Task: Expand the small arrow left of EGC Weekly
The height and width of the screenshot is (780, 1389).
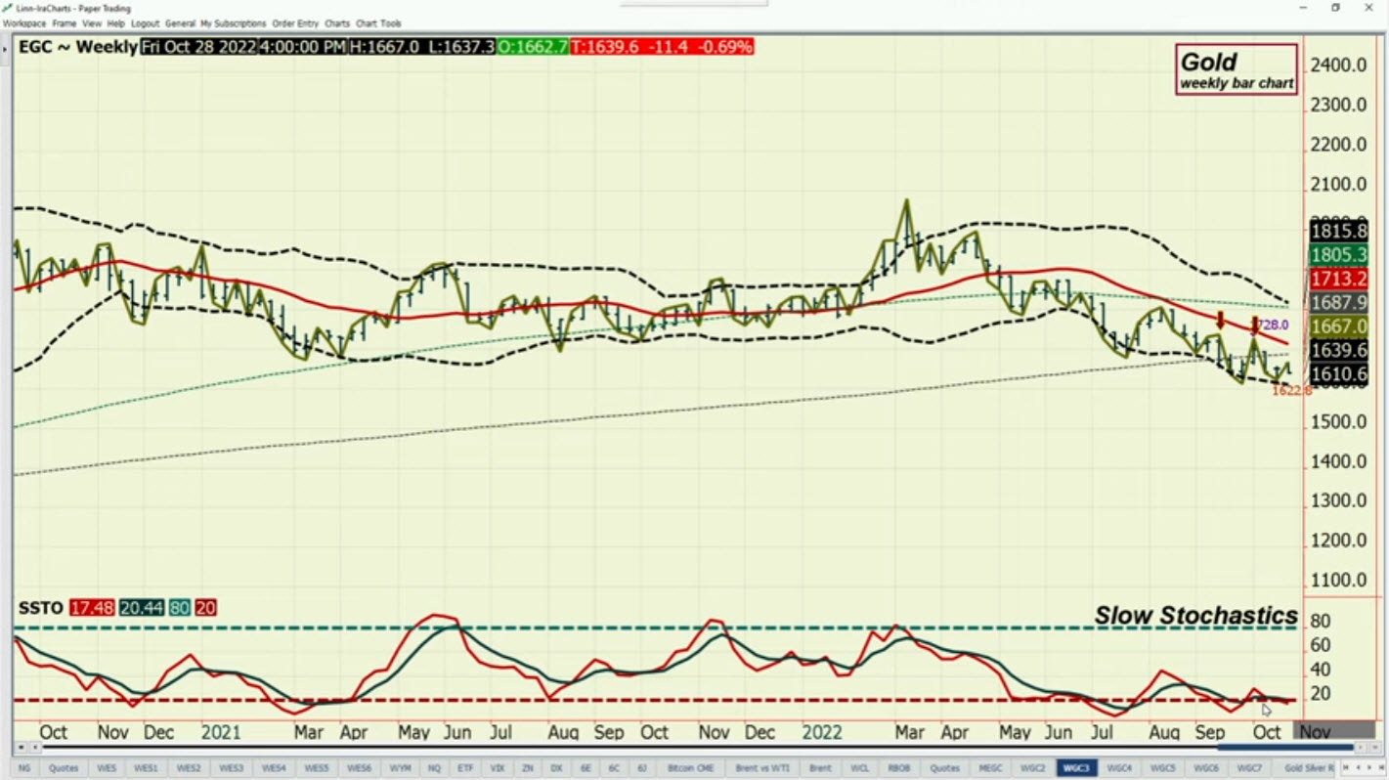Action: click(7, 47)
